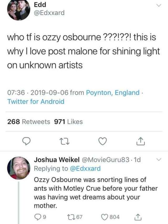Expand the options chevron on Edd's tweet

[159, 5]
